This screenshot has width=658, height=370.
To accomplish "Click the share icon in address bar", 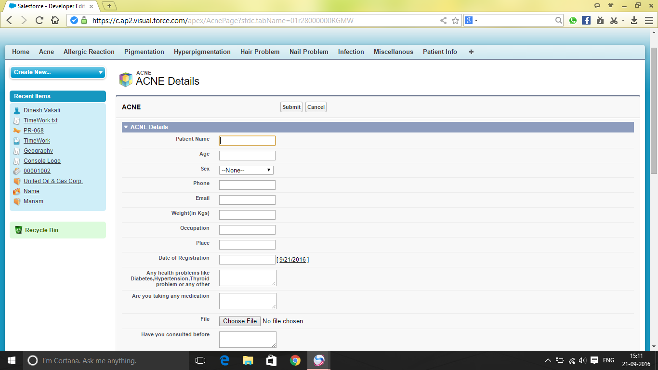I will (444, 20).
